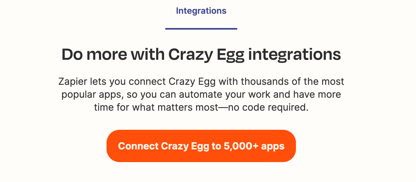Select the 'Do more with Crazy Egg integrations' heading
Image resolution: width=416 pixels, height=182 pixels.
point(201,55)
